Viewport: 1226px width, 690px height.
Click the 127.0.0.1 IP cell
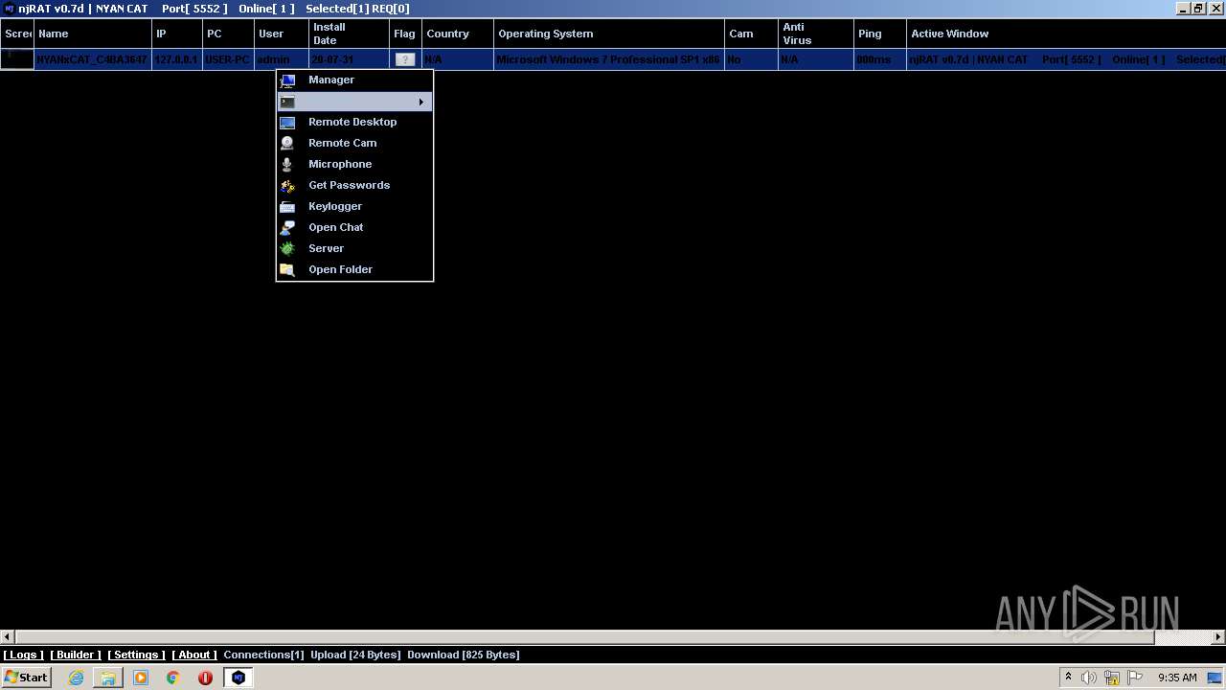coord(177,59)
